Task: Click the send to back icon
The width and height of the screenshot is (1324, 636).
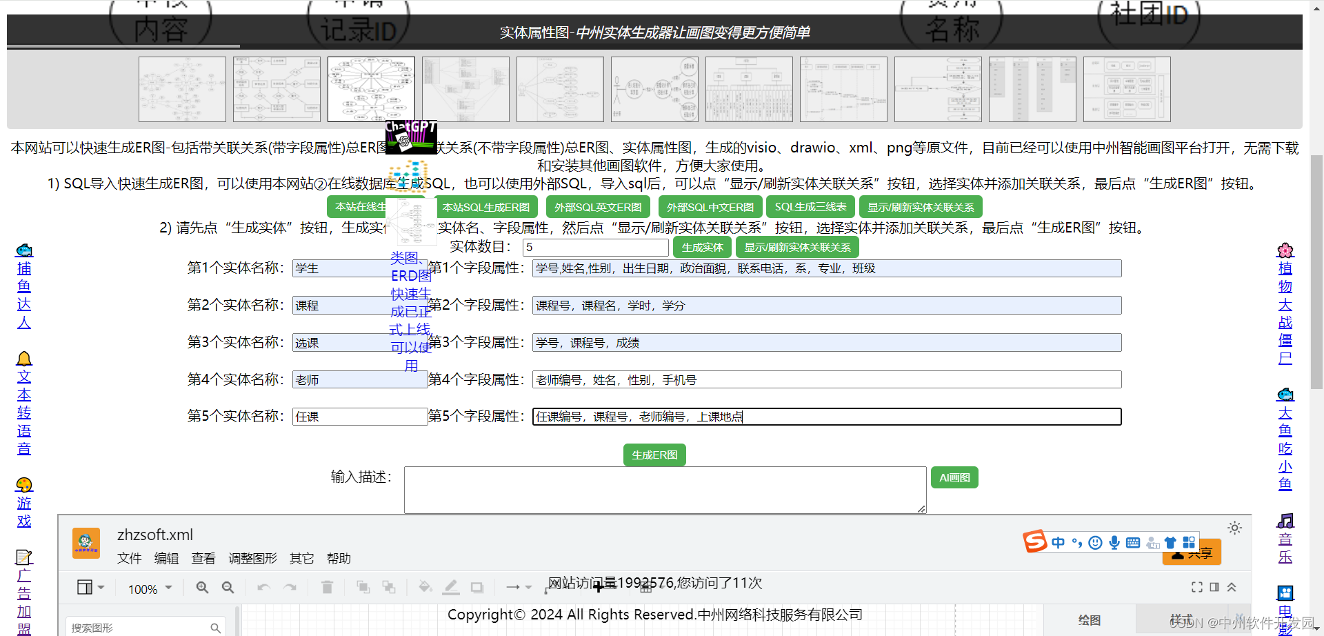Action: (x=389, y=587)
